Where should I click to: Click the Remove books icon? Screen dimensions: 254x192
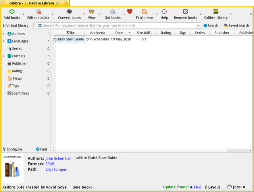[185, 11]
